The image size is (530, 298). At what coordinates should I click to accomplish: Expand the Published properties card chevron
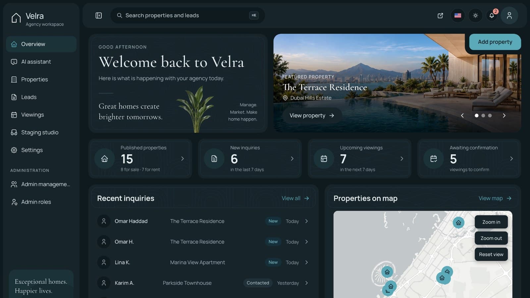pos(183,159)
